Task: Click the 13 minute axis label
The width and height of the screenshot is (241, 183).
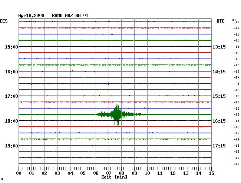Action: pos(186,173)
